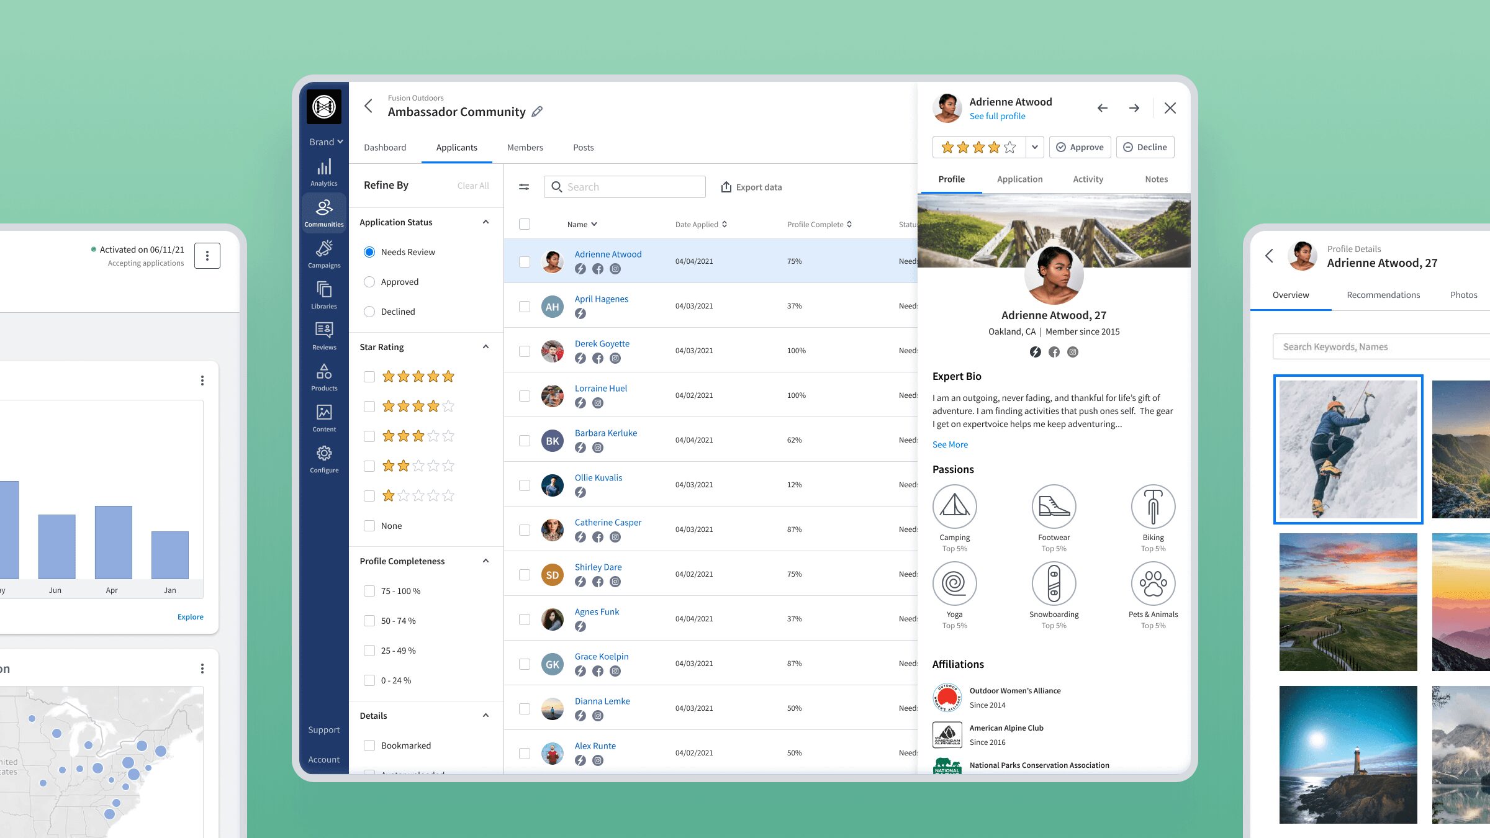Check the three-star rating filter

tap(369, 436)
